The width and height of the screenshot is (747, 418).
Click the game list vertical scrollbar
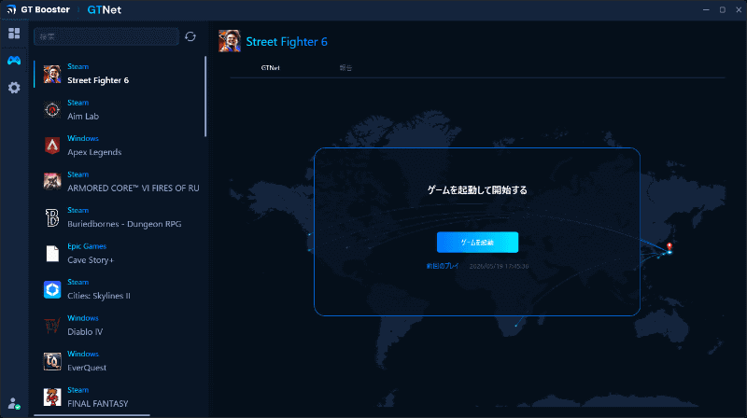click(205, 97)
